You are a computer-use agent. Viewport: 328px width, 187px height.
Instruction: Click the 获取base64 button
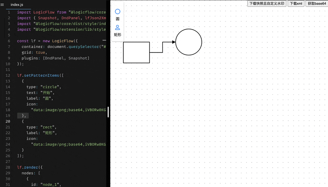(x=317, y=3)
